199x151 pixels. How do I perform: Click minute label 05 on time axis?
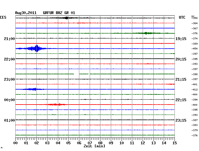point(68,143)
